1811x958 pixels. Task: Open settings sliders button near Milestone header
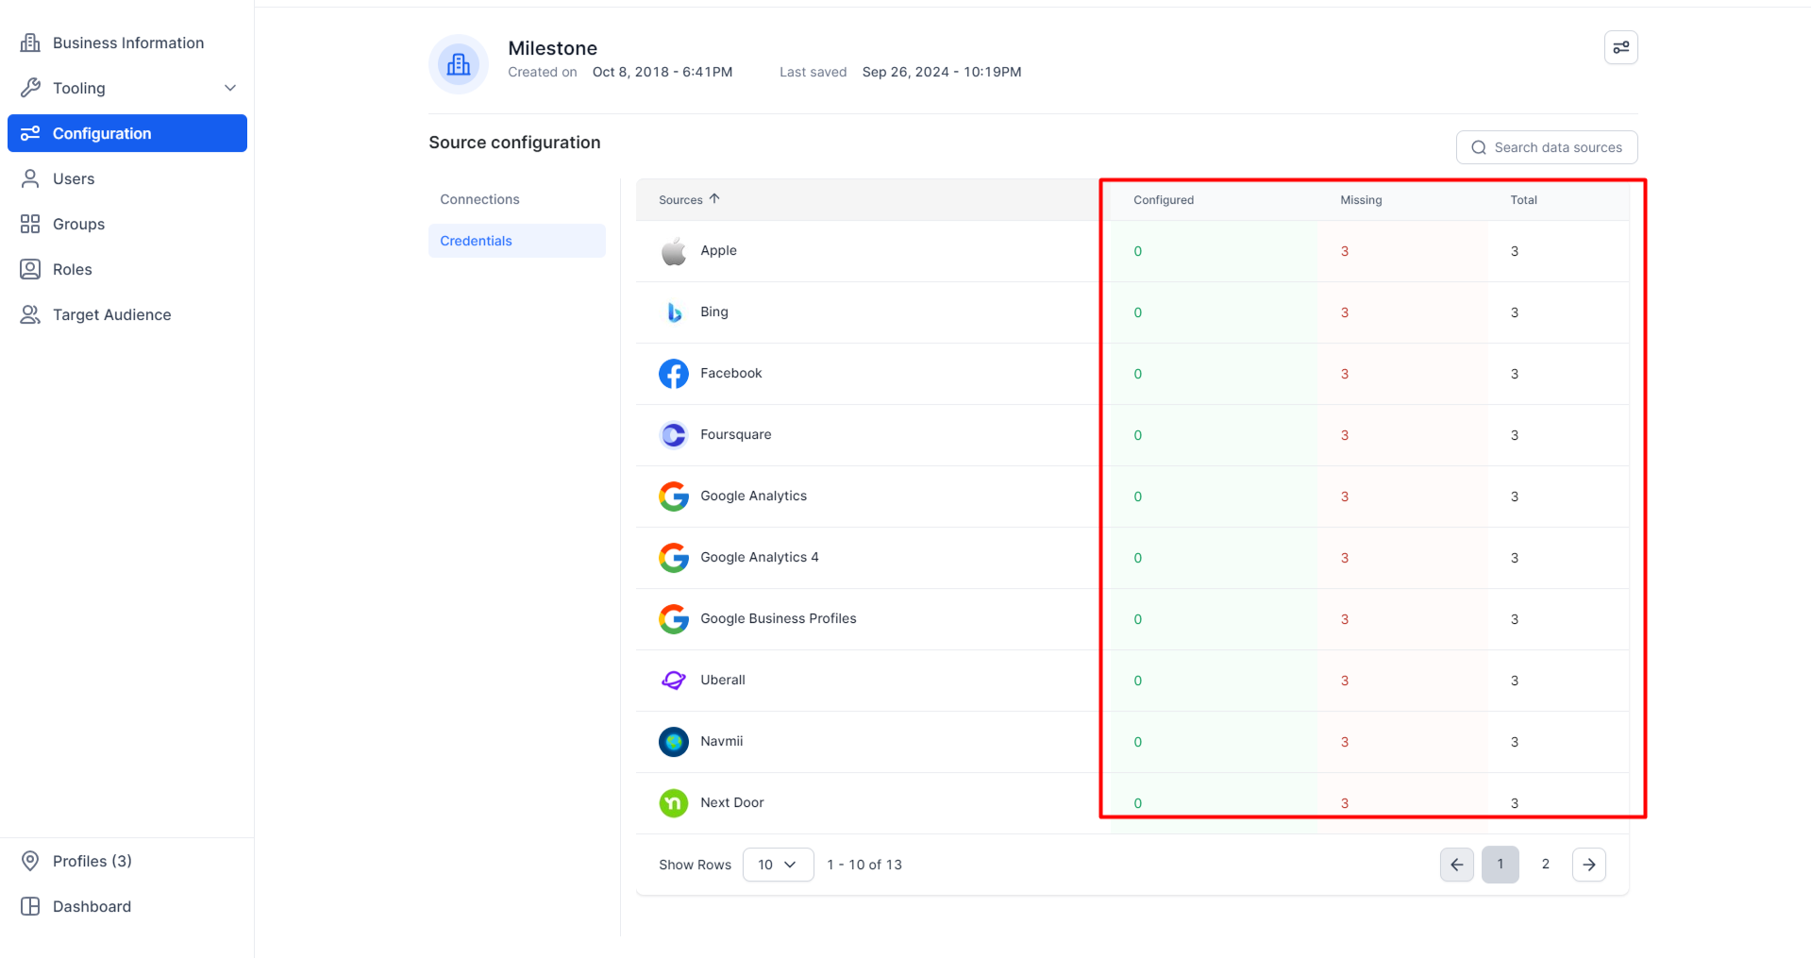[1620, 47]
